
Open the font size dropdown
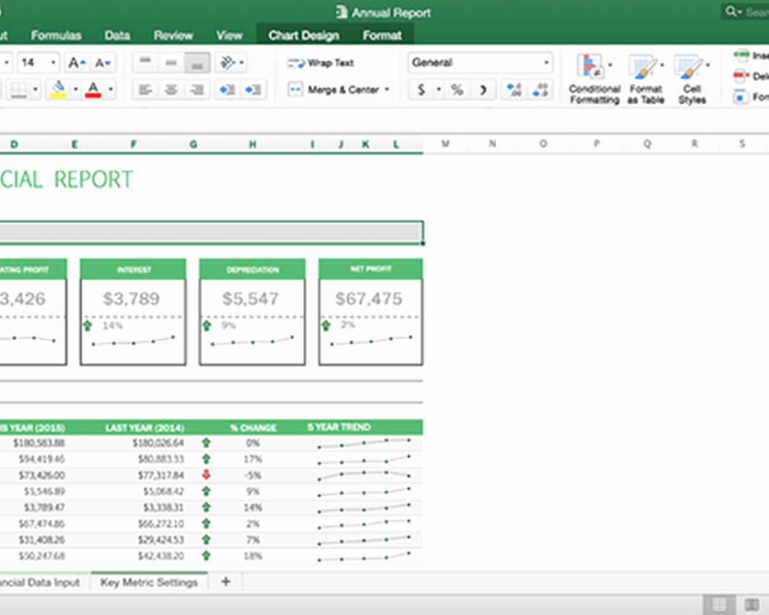pos(53,63)
